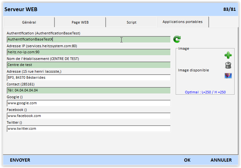Image resolution: width=241 pixels, height=168 pixels.
Task: Cancel with the ANNULER button
Action: point(221,160)
